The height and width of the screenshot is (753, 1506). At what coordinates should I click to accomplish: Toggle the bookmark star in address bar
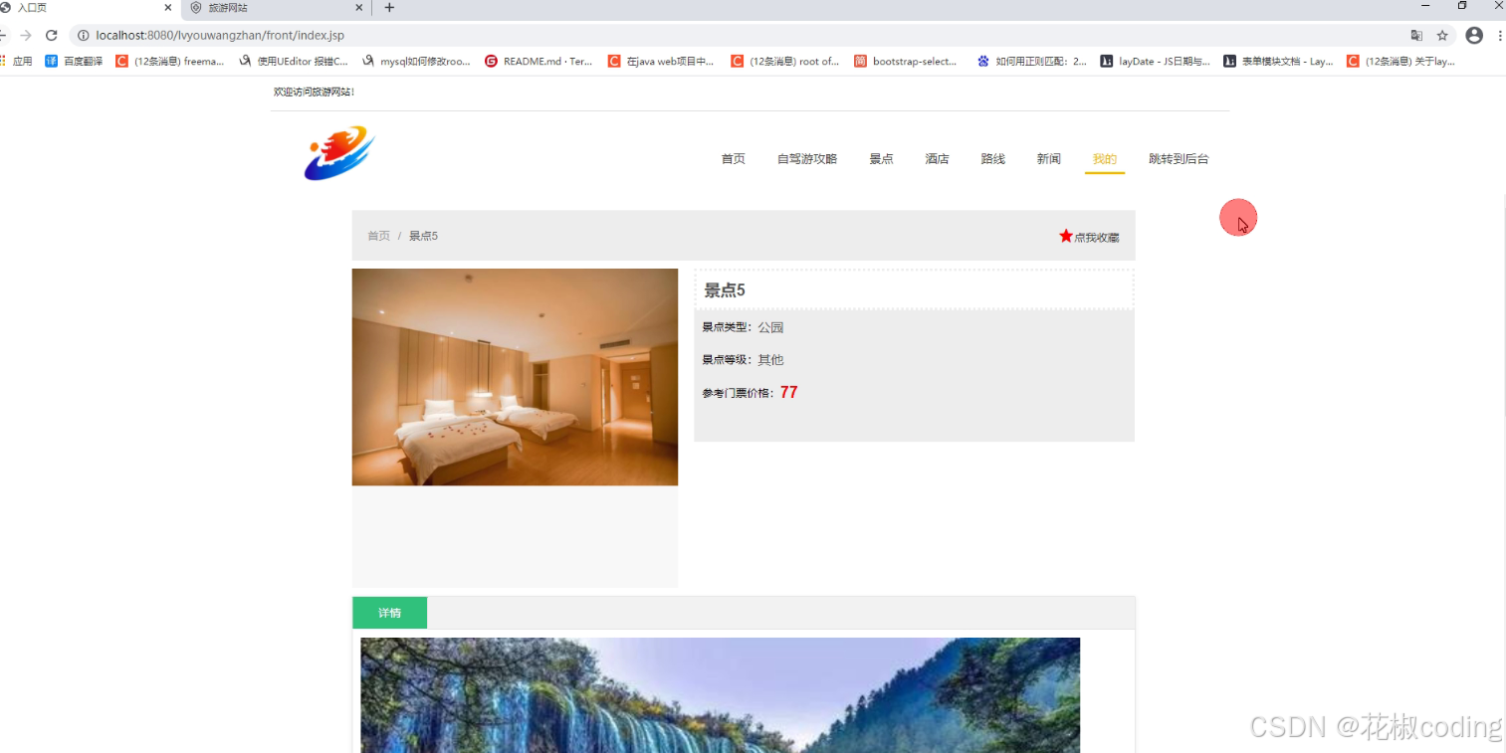(x=1442, y=35)
